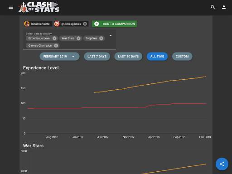
Task: Choose the Custom date range
Action: [x=182, y=57]
